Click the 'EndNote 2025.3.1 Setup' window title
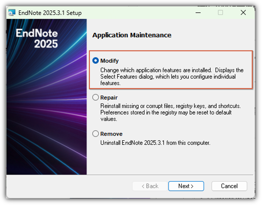Screen dimensions: 262x205 click(50, 13)
